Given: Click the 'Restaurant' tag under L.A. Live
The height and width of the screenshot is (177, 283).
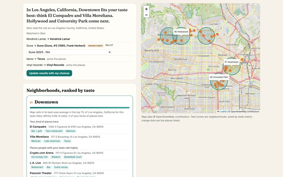Looking at the screenshot, I should 37,167.
